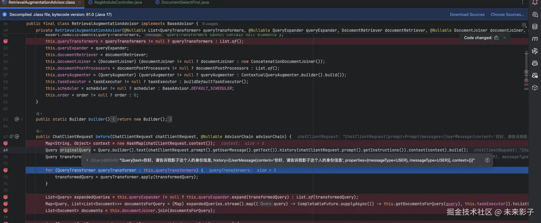Close the RetrievalAugmentationAdvisor.class tab
541x223 pixels.
pos(80,2)
